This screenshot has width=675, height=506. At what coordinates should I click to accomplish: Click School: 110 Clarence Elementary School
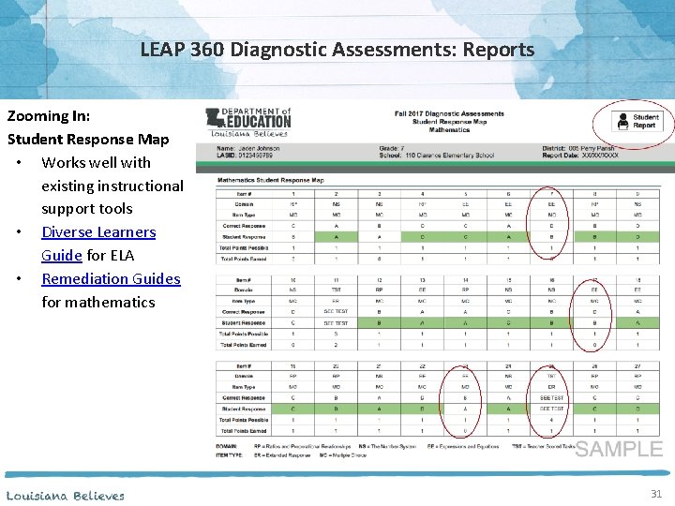tap(437, 156)
